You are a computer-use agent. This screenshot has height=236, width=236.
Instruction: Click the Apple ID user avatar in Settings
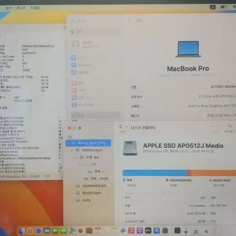click(x=76, y=45)
